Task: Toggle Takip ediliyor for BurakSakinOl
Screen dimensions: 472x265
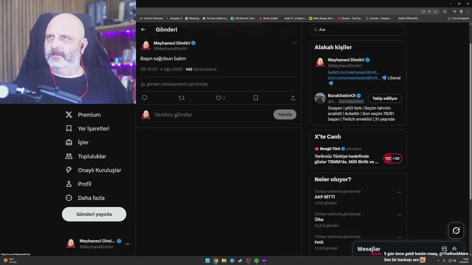Action: coord(385,98)
